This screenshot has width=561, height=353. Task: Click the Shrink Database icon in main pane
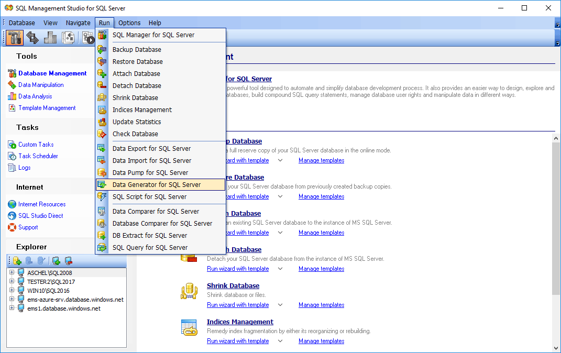[189, 292]
